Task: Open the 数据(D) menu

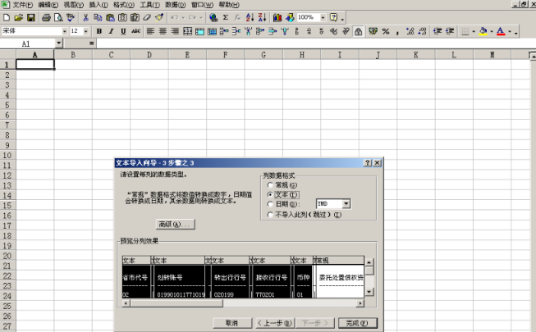Action: click(x=176, y=5)
